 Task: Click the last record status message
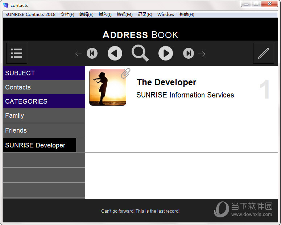point(140,211)
